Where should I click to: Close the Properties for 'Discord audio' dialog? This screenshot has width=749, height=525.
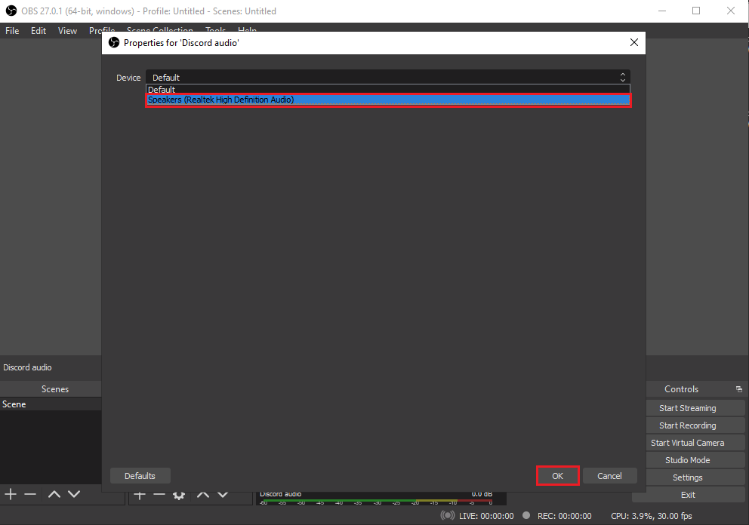[x=634, y=42]
